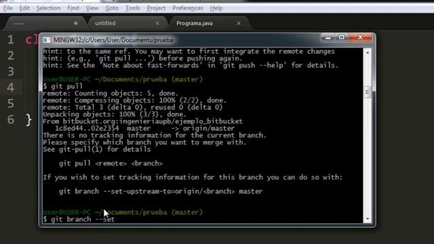The image size is (434, 244).
Task: Close the Programa.java tab
Action: (239, 24)
